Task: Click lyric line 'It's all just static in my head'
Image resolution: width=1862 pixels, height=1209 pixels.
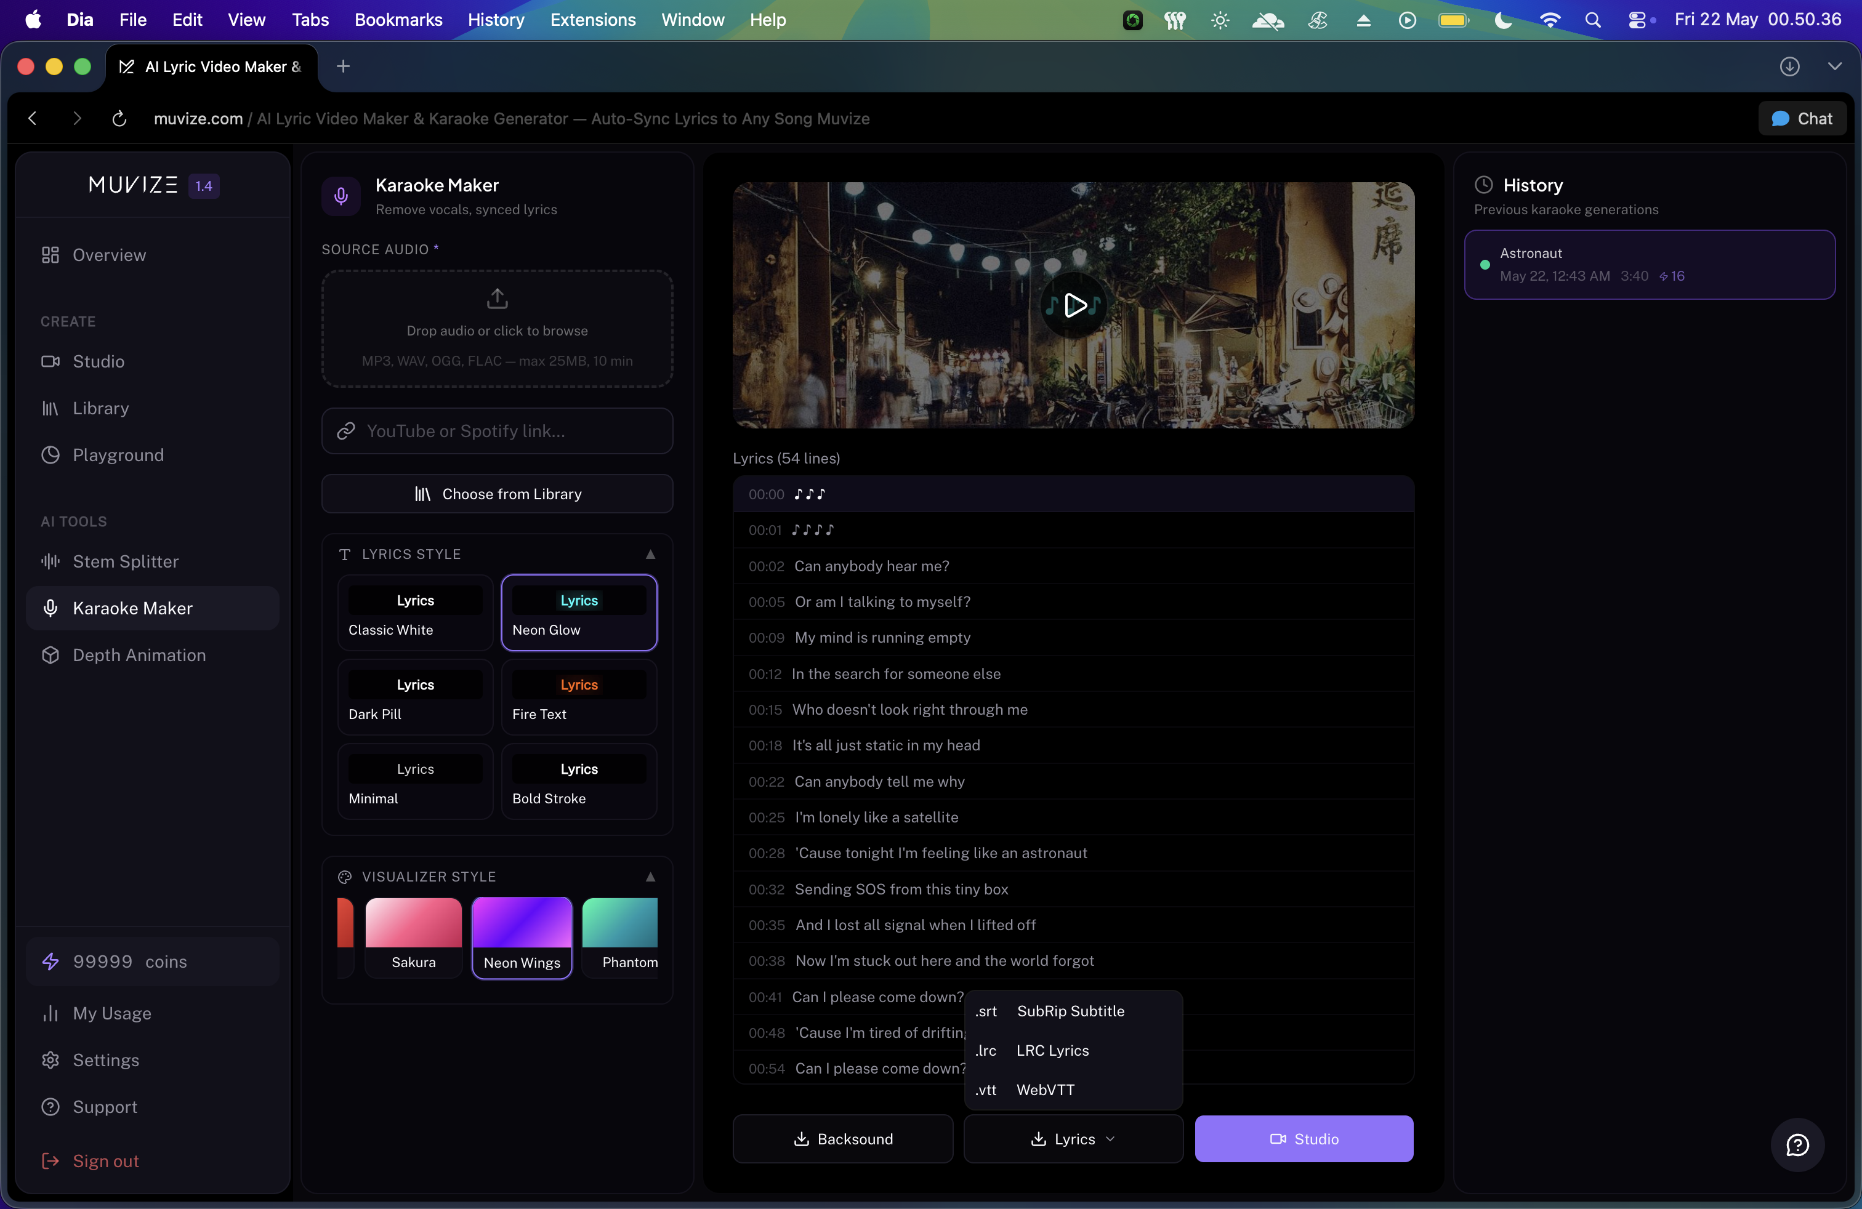Action: point(1073,746)
